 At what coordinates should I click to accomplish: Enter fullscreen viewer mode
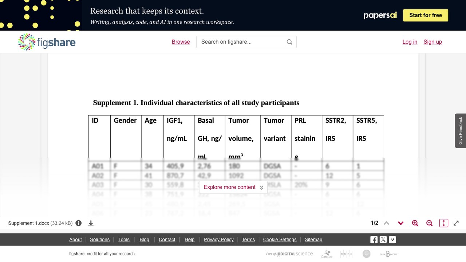click(x=456, y=223)
